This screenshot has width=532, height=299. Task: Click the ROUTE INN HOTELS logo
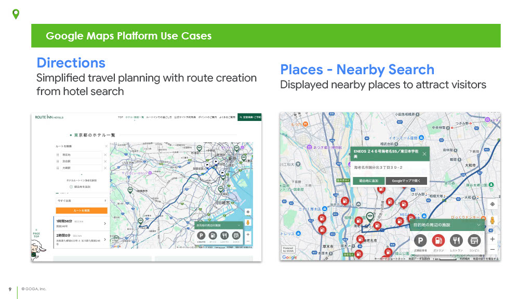49,117
